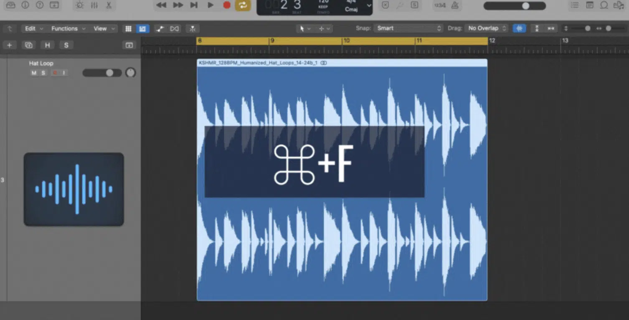Click the Catch playhead button

coord(193,28)
